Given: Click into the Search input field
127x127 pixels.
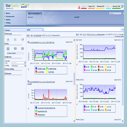Looking at the screenshot, I should click(115, 13).
